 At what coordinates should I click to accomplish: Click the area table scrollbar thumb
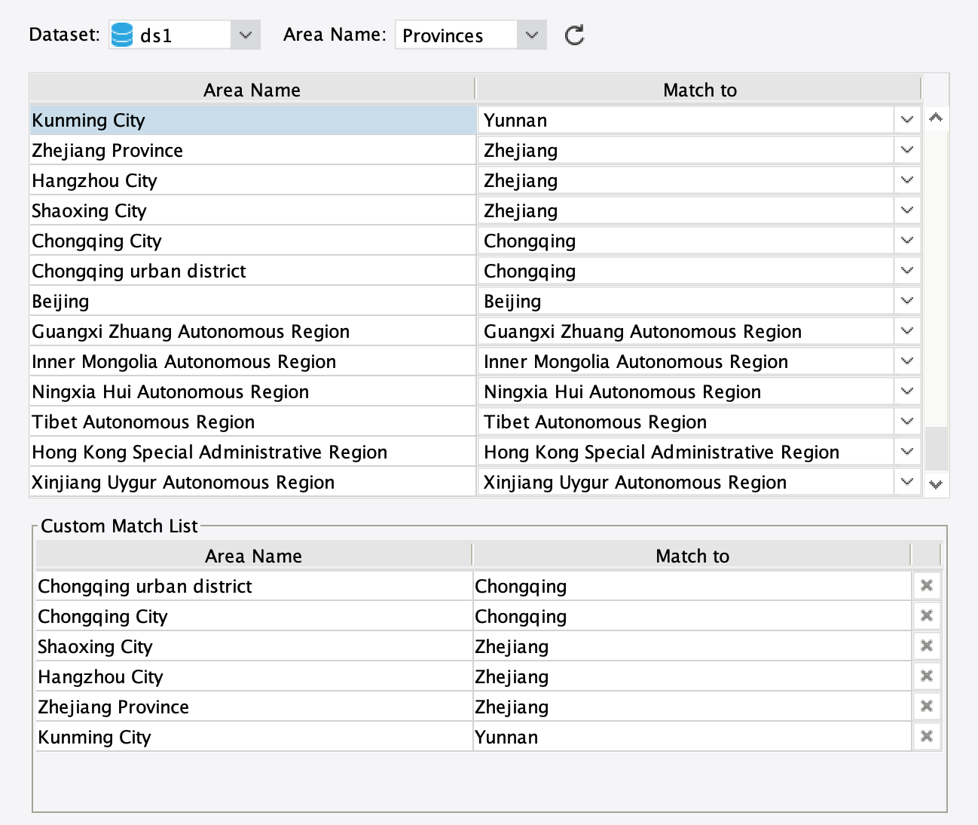937,449
